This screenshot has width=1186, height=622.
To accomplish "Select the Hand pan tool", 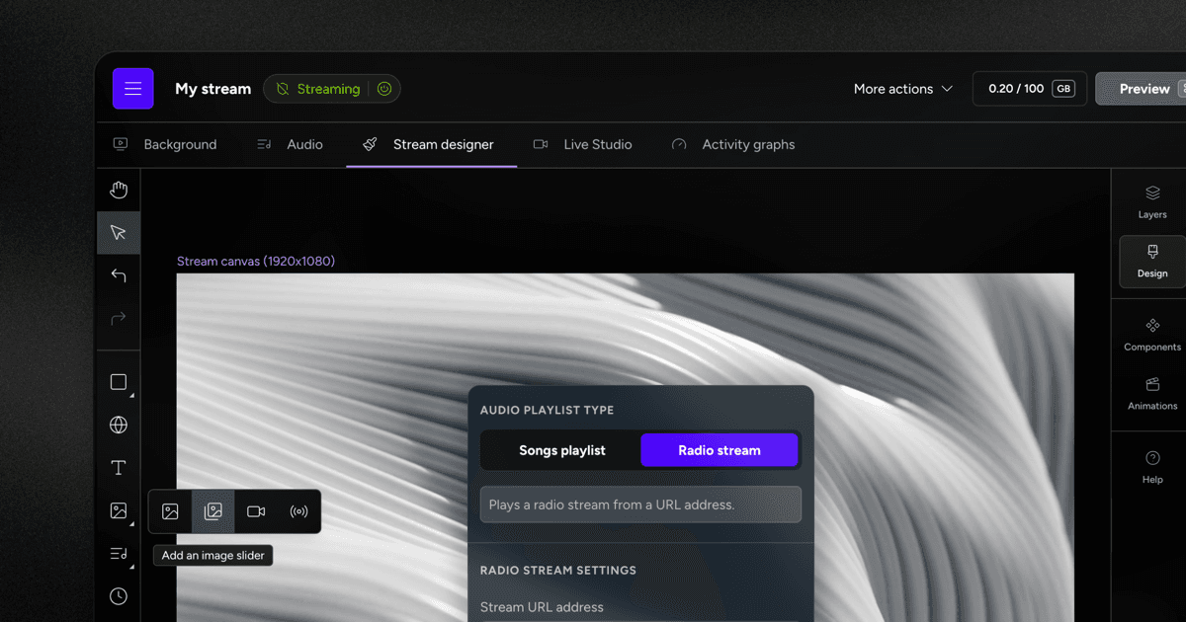I will pos(119,190).
